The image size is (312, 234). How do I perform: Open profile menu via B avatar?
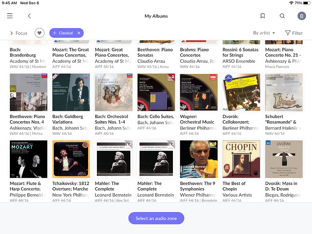[x=302, y=16]
